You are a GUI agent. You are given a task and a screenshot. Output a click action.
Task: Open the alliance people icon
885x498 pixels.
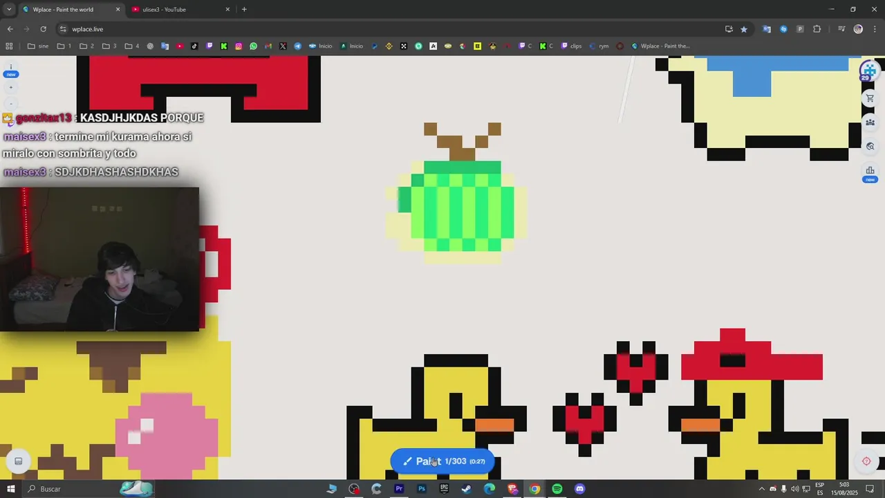[x=870, y=122]
